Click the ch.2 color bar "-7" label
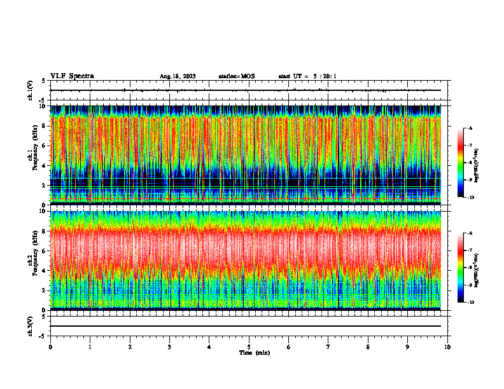 click(470, 250)
